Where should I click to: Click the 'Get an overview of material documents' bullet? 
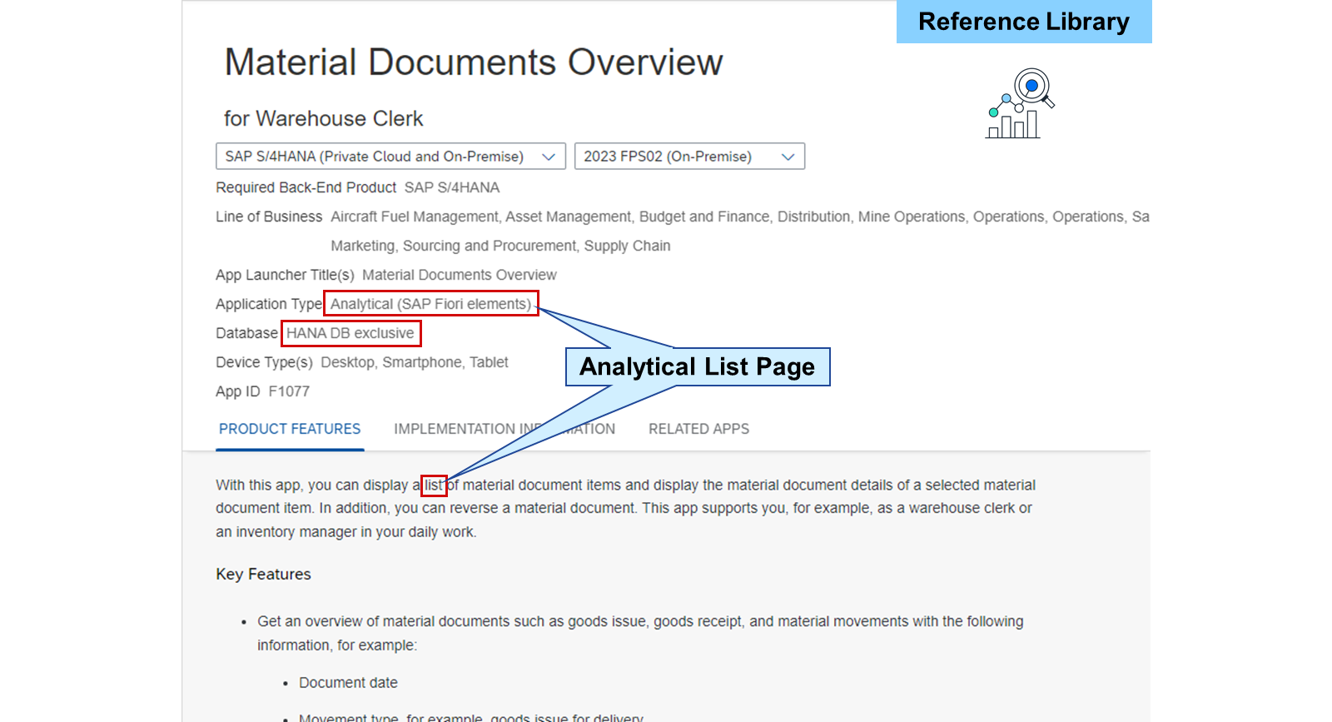click(x=640, y=633)
